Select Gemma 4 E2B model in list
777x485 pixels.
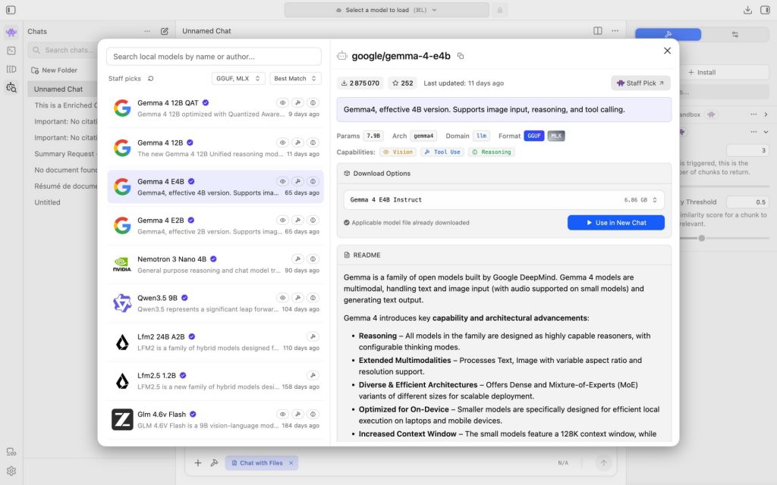(215, 226)
